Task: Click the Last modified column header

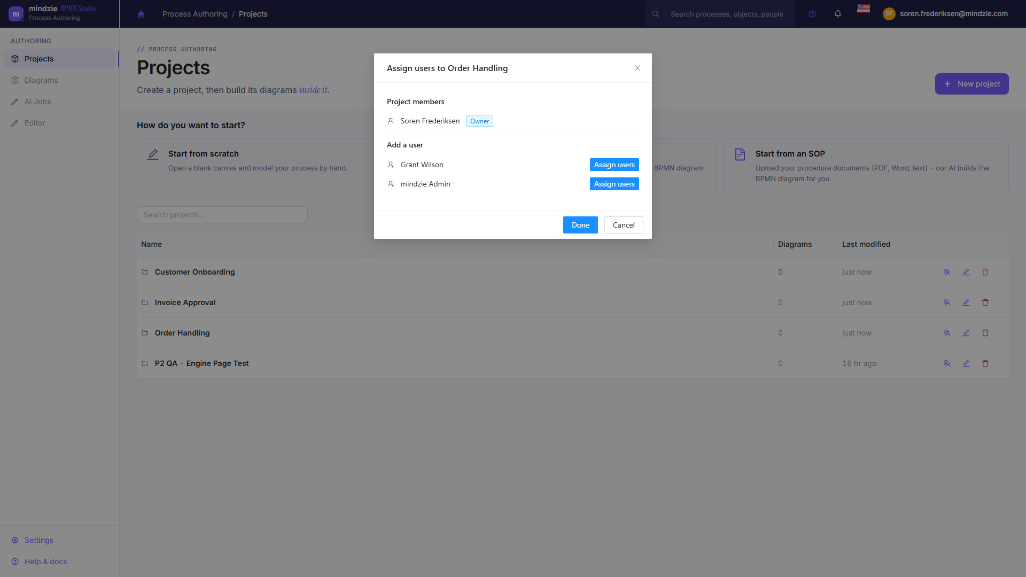Action: pyautogui.click(x=866, y=244)
